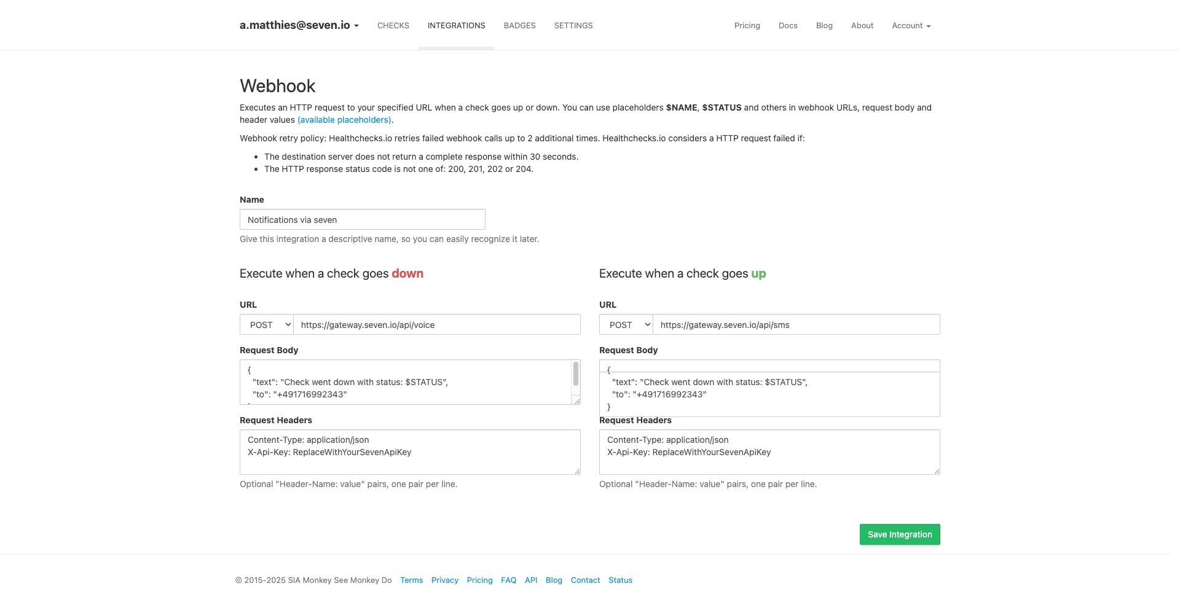This screenshot has height=613, width=1180.
Task: Open POST method dropdown for up URL
Action: [x=626, y=325]
